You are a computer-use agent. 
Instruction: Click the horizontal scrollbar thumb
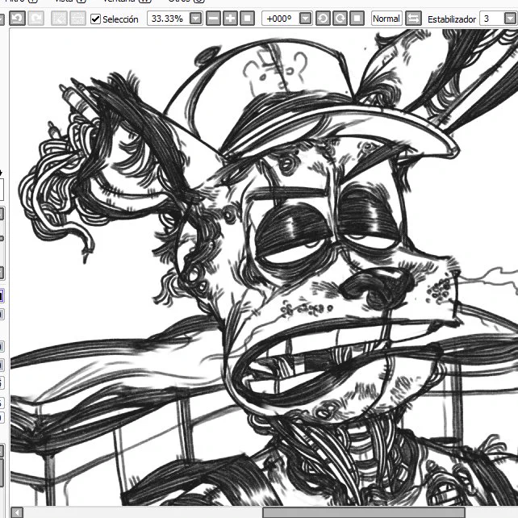point(363,512)
